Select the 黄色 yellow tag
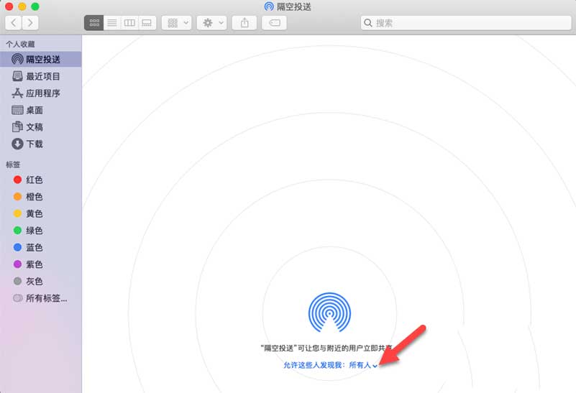The height and width of the screenshot is (393, 576). [x=41, y=213]
